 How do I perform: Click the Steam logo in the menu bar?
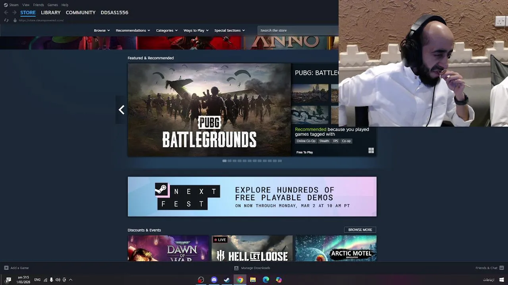pyautogui.click(x=6, y=5)
